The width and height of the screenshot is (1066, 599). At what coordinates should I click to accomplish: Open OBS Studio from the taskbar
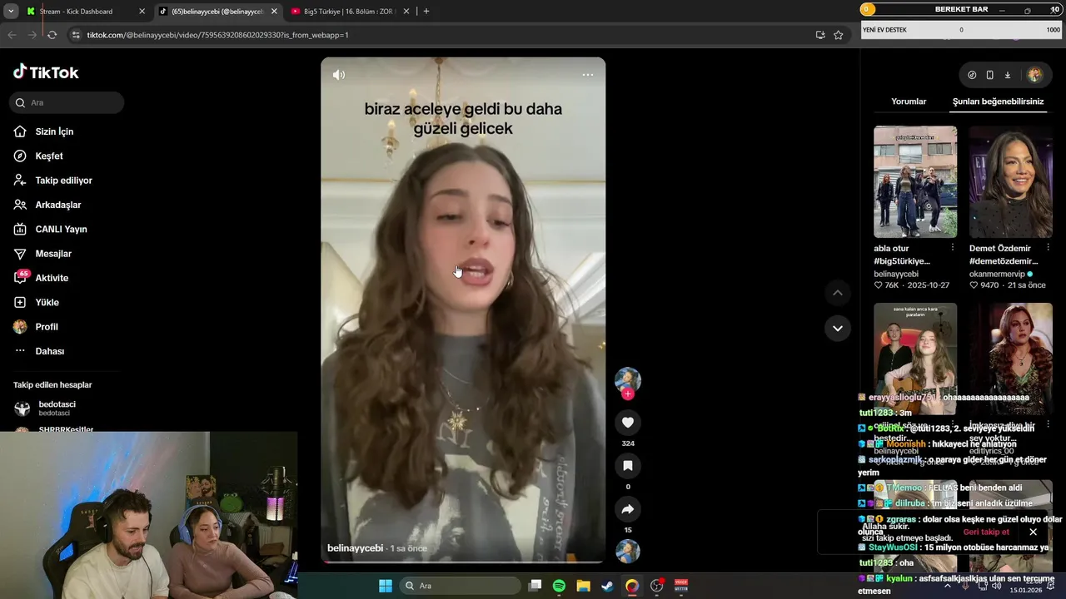[x=656, y=586]
